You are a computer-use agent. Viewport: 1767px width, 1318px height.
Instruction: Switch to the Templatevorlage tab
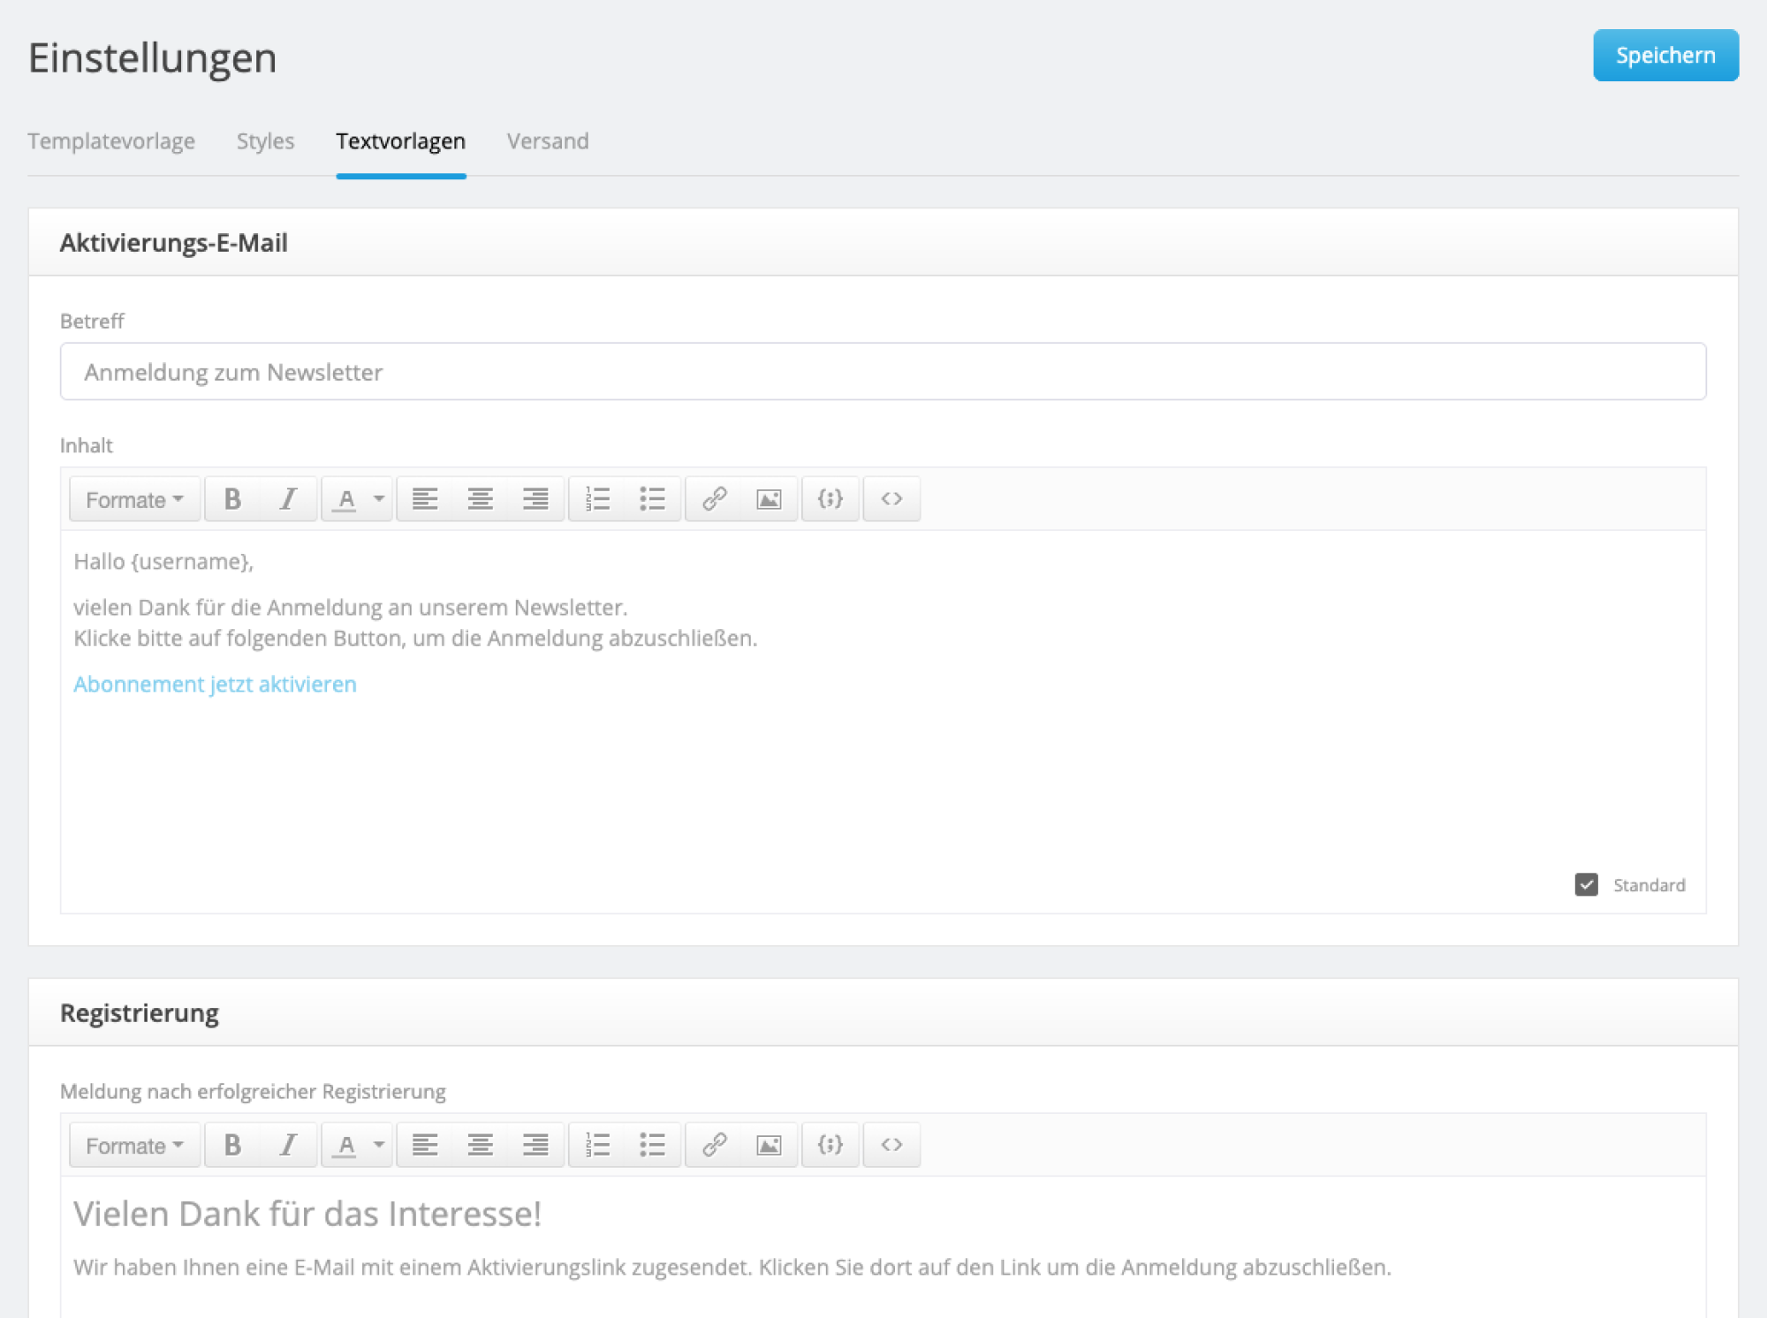[x=111, y=141]
